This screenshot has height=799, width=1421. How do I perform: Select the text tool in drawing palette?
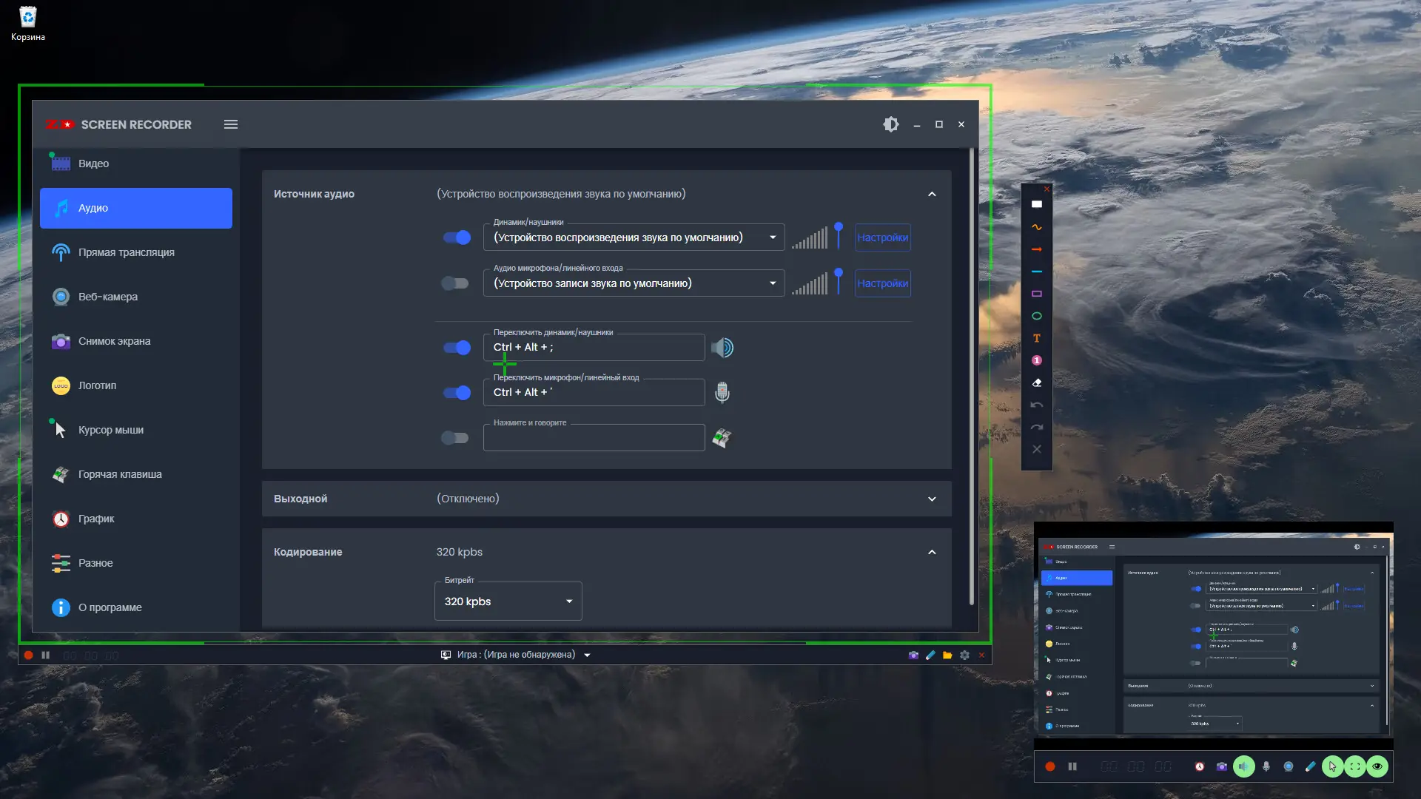click(x=1036, y=338)
